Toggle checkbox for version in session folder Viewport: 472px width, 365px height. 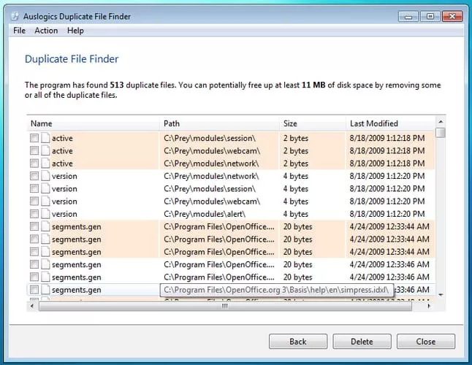pyautogui.click(x=34, y=189)
